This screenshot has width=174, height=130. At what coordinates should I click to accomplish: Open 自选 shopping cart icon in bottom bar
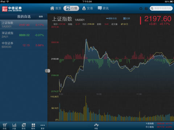[x=5, y=126]
